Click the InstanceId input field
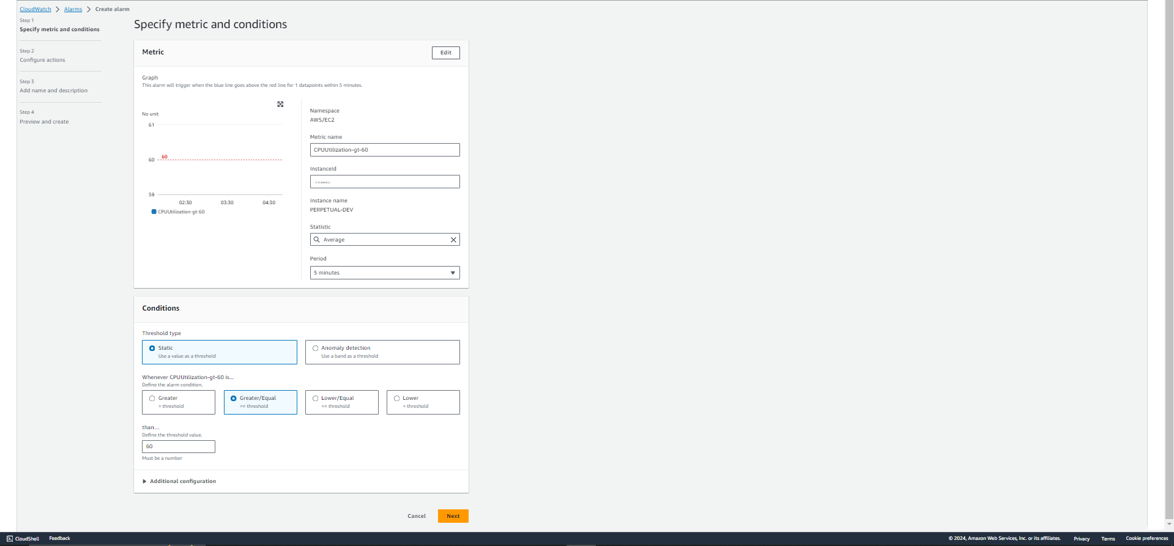 pyautogui.click(x=385, y=182)
